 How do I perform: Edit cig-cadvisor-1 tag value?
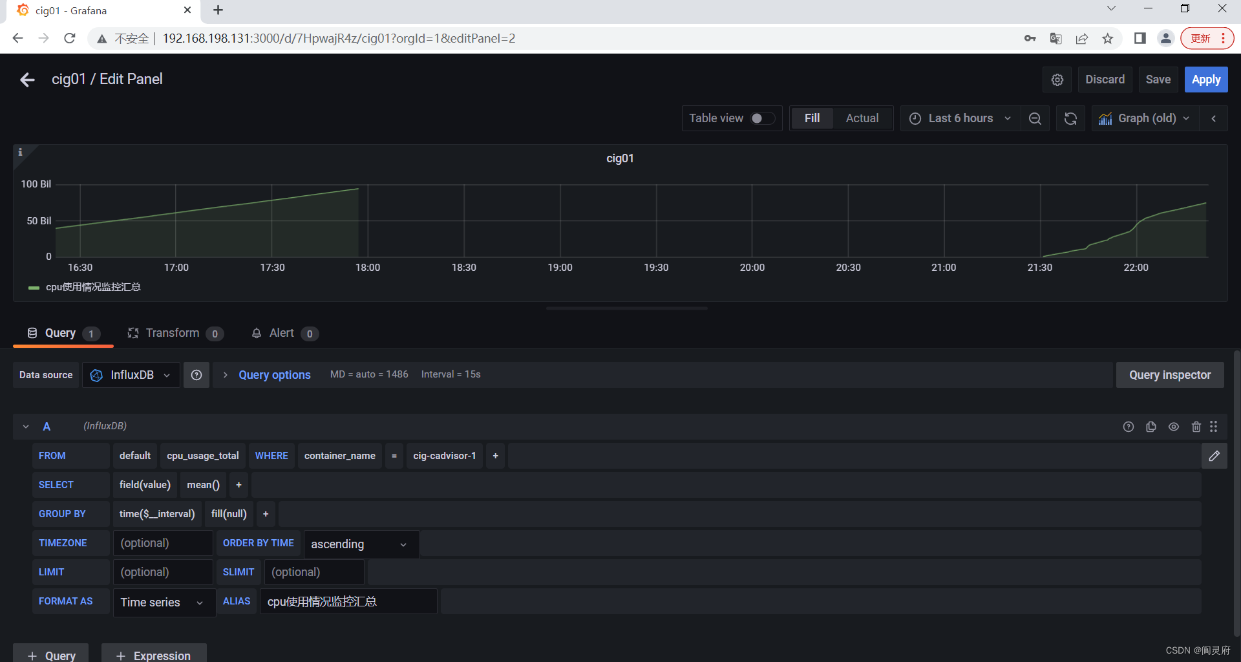click(x=445, y=456)
